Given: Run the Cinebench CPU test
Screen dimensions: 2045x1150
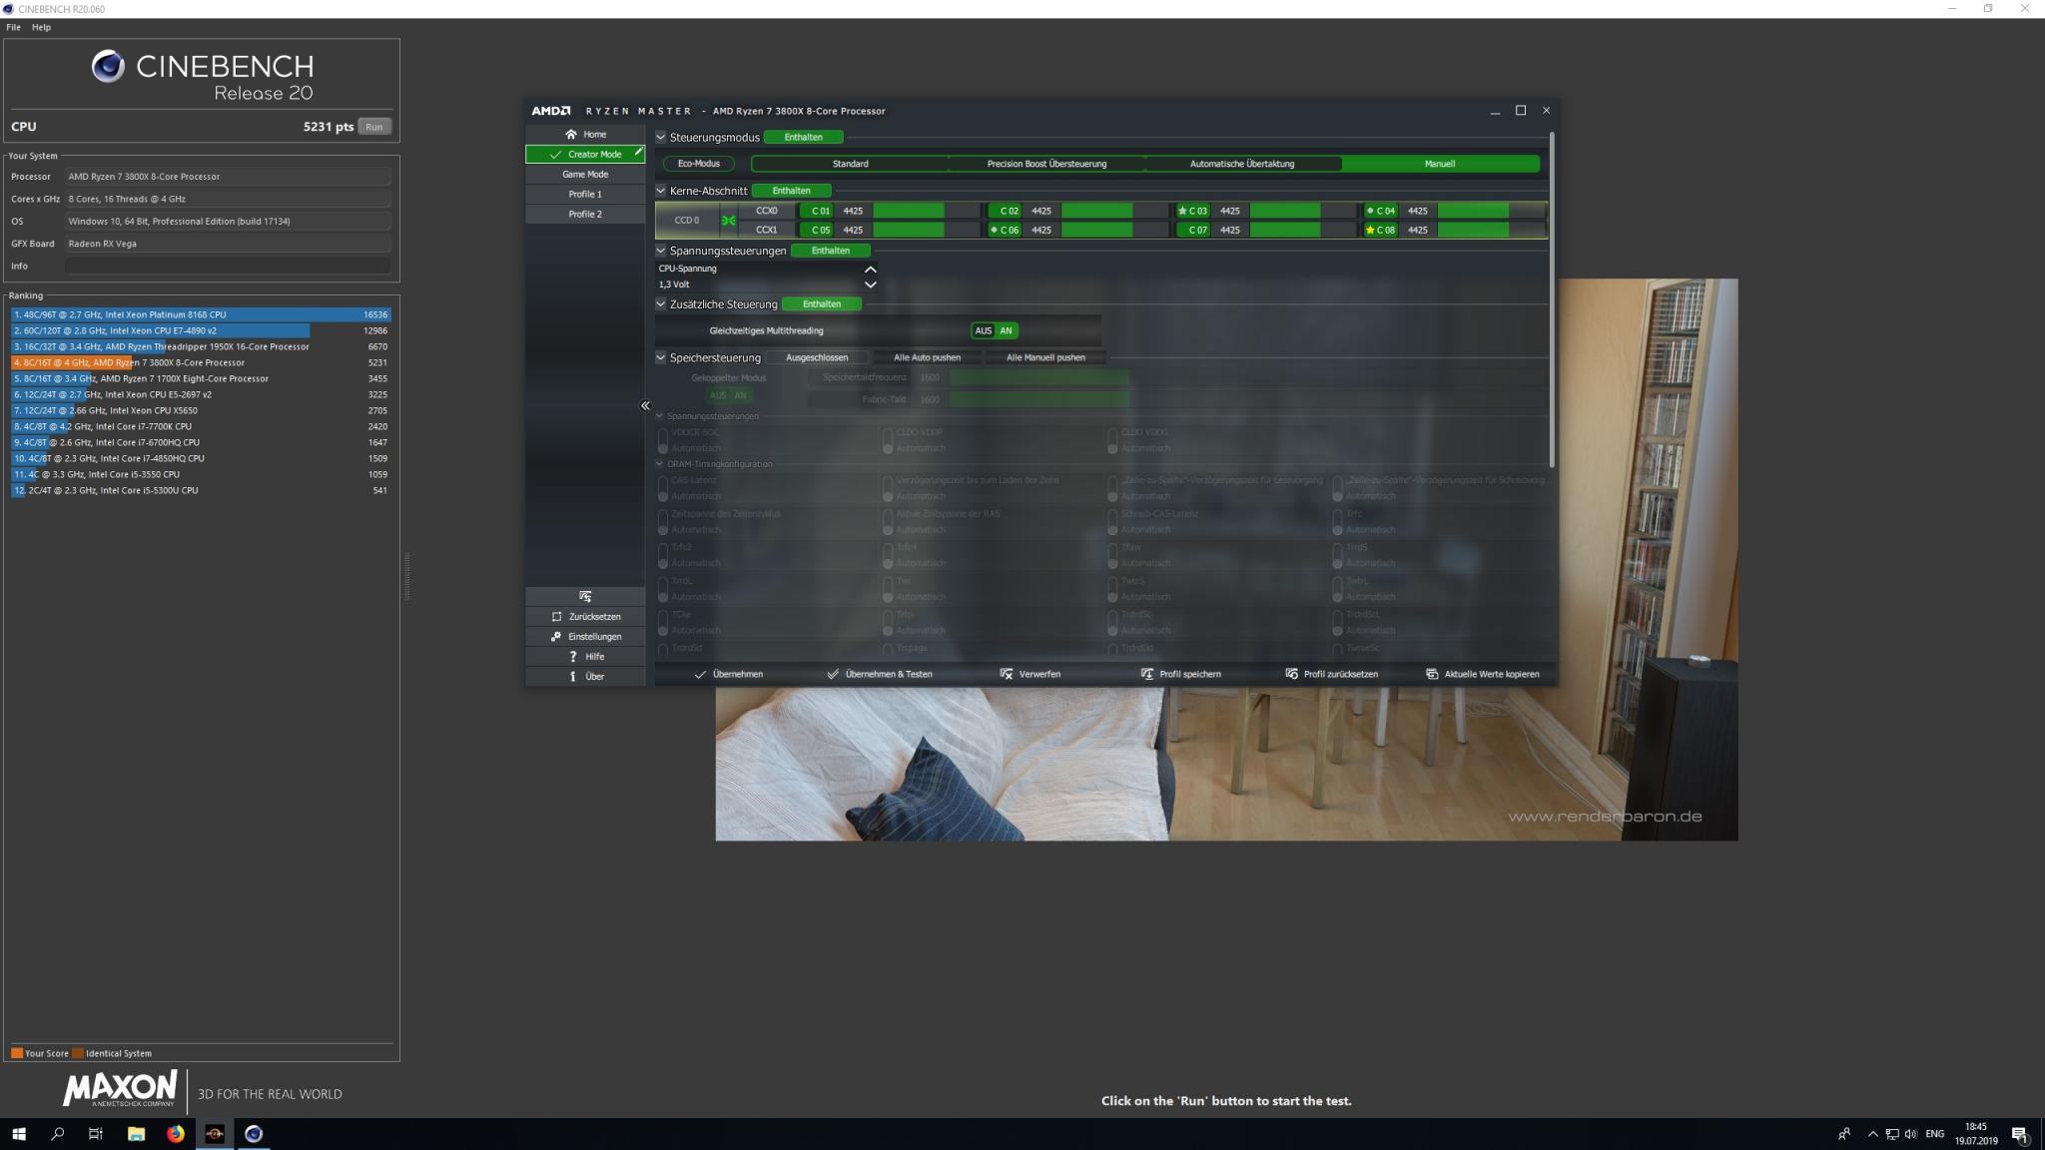Looking at the screenshot, I should point(374,127).
